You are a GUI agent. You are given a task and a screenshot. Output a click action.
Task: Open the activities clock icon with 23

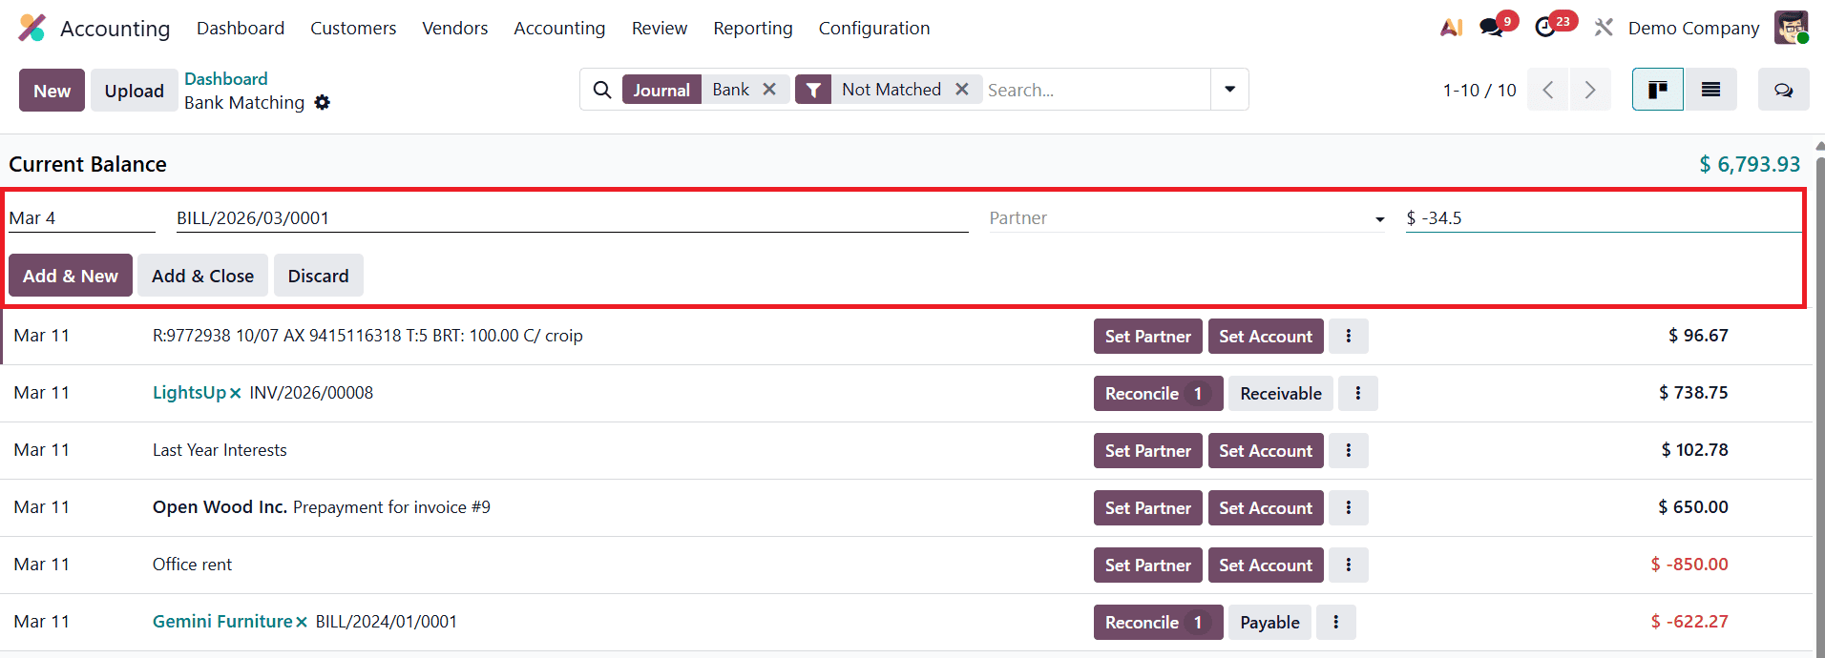(1546, 28)
